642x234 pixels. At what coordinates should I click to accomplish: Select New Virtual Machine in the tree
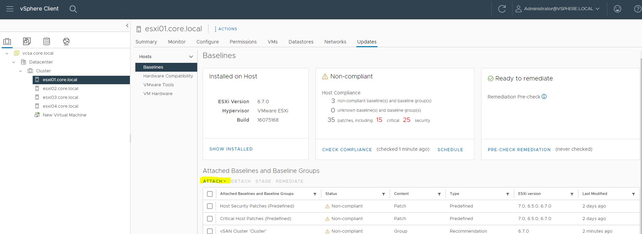[x=65, y=115]
